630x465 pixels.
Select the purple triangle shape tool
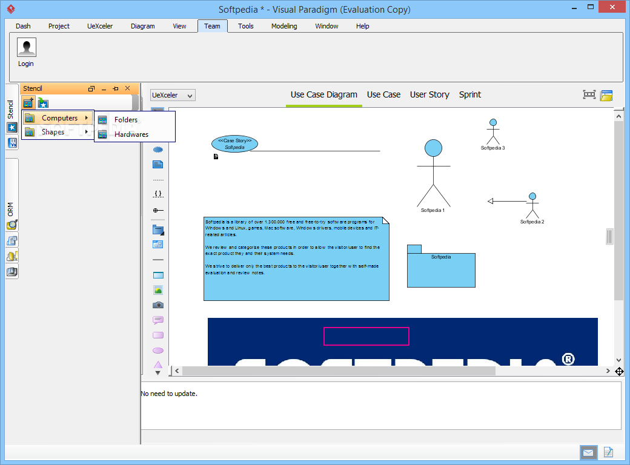(158, 364)
